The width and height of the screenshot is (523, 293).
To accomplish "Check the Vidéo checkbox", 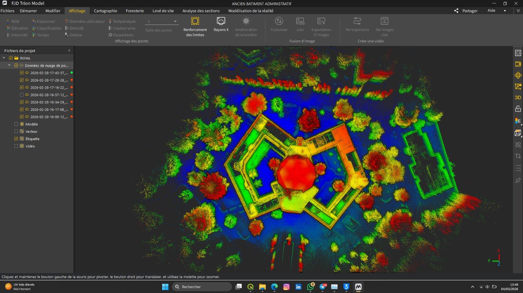I will pyautogui.click(x=16, y=146).
